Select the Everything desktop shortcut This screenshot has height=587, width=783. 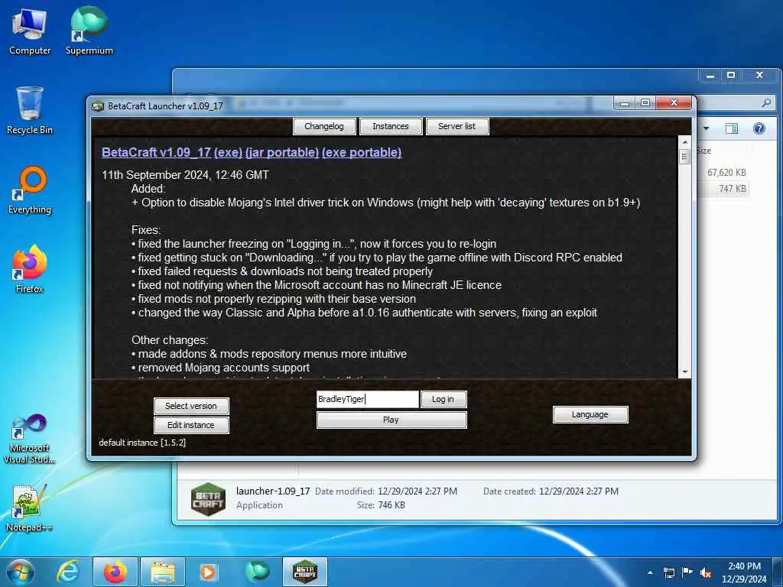[x=30, y=190]
